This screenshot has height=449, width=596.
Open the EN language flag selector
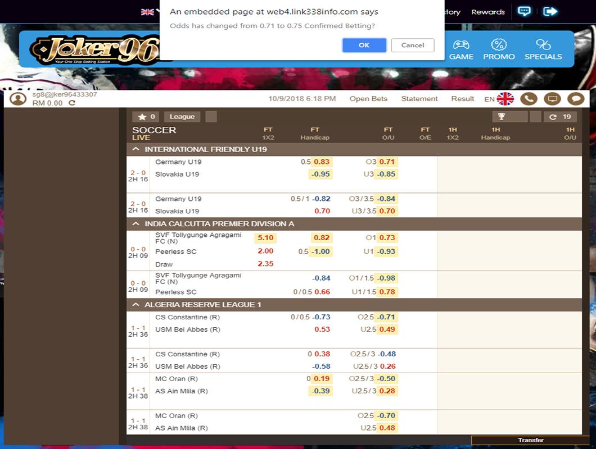[x=505, y=99]
